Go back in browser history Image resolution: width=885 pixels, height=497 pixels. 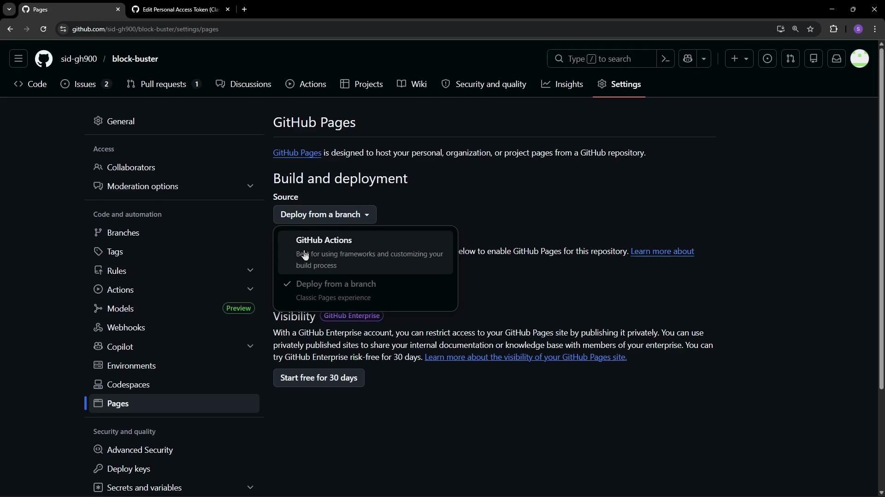click(x=10, y=29)
